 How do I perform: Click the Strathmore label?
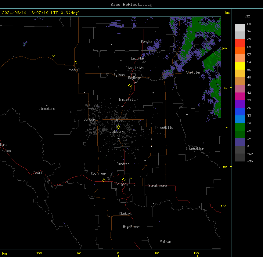157,186
